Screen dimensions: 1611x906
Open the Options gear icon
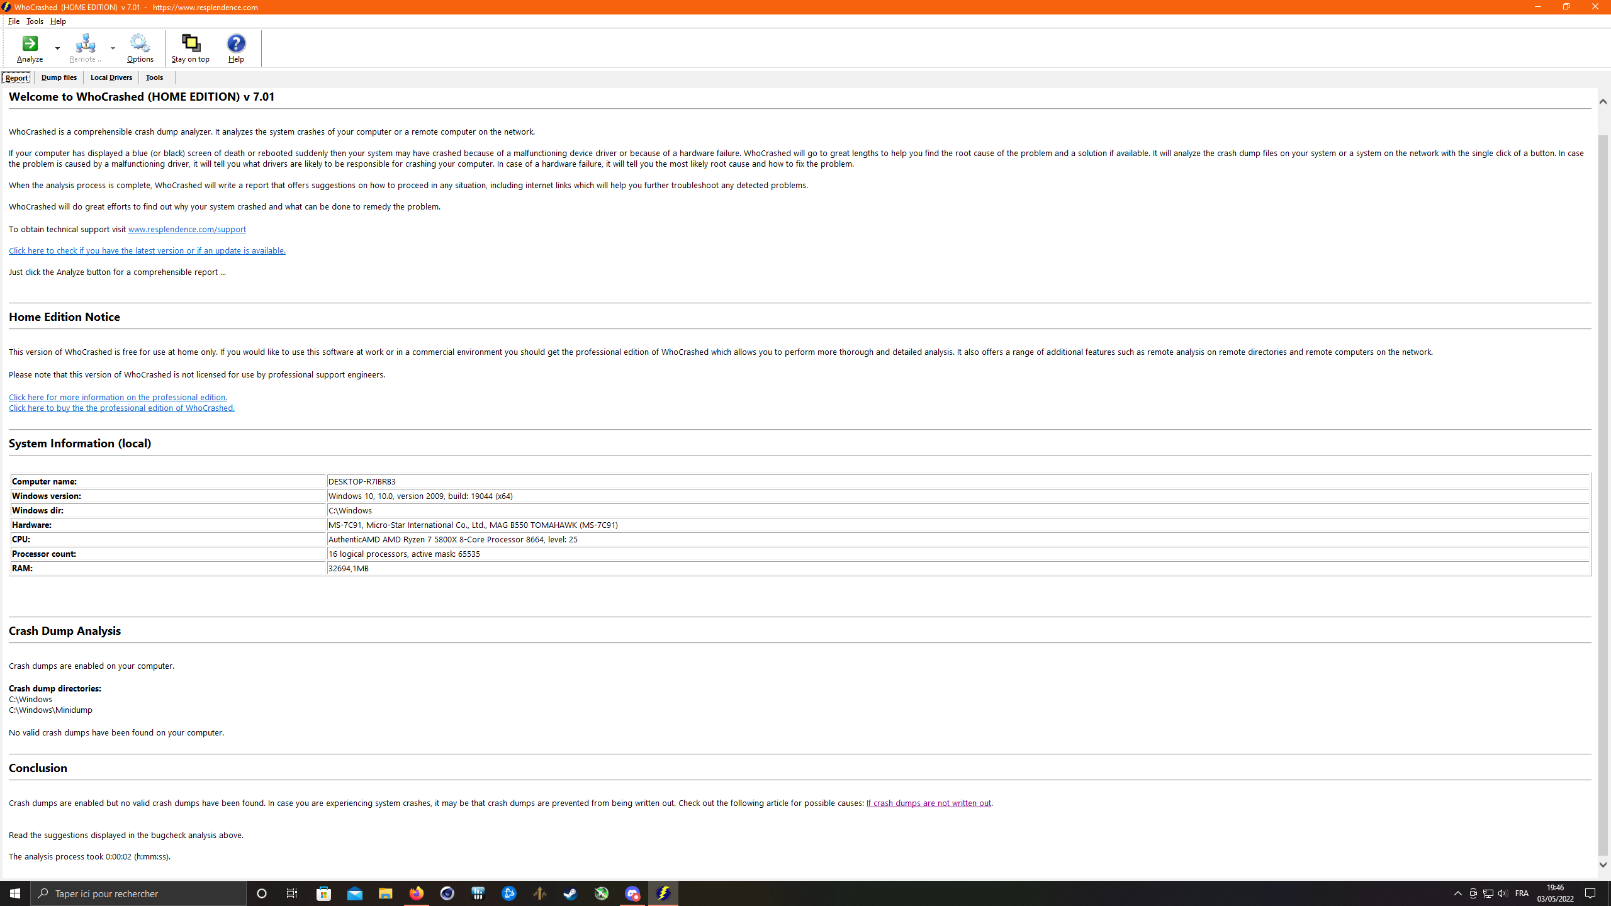[x=140, y=44]
